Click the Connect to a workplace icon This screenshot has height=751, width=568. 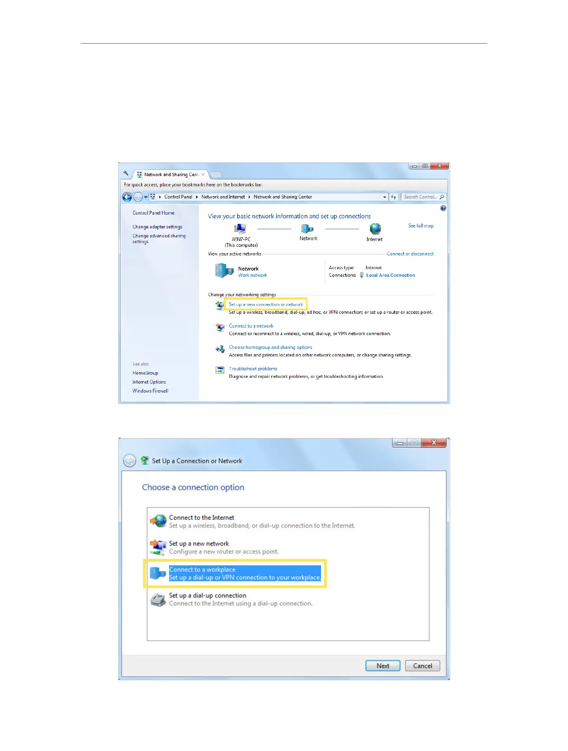158,573
